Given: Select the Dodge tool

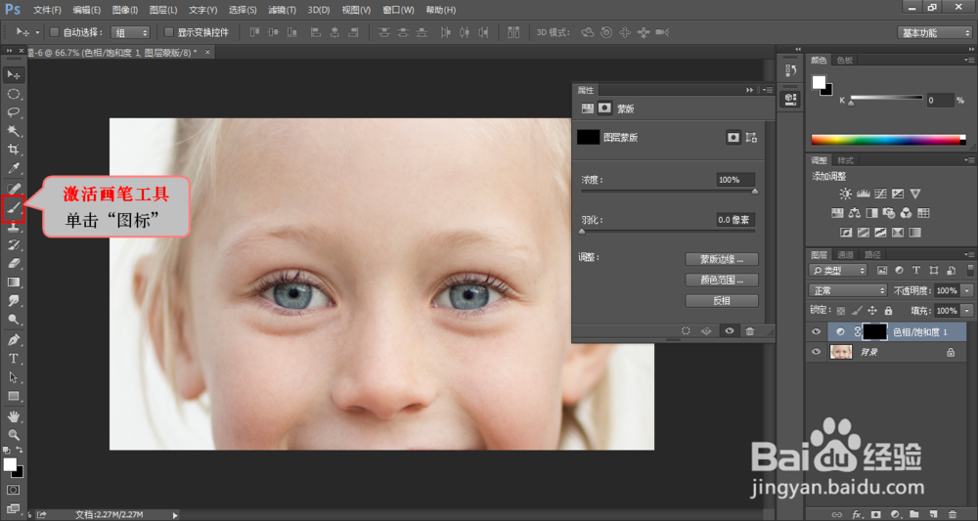Looking at the screenshot, I should pos(13,320).
